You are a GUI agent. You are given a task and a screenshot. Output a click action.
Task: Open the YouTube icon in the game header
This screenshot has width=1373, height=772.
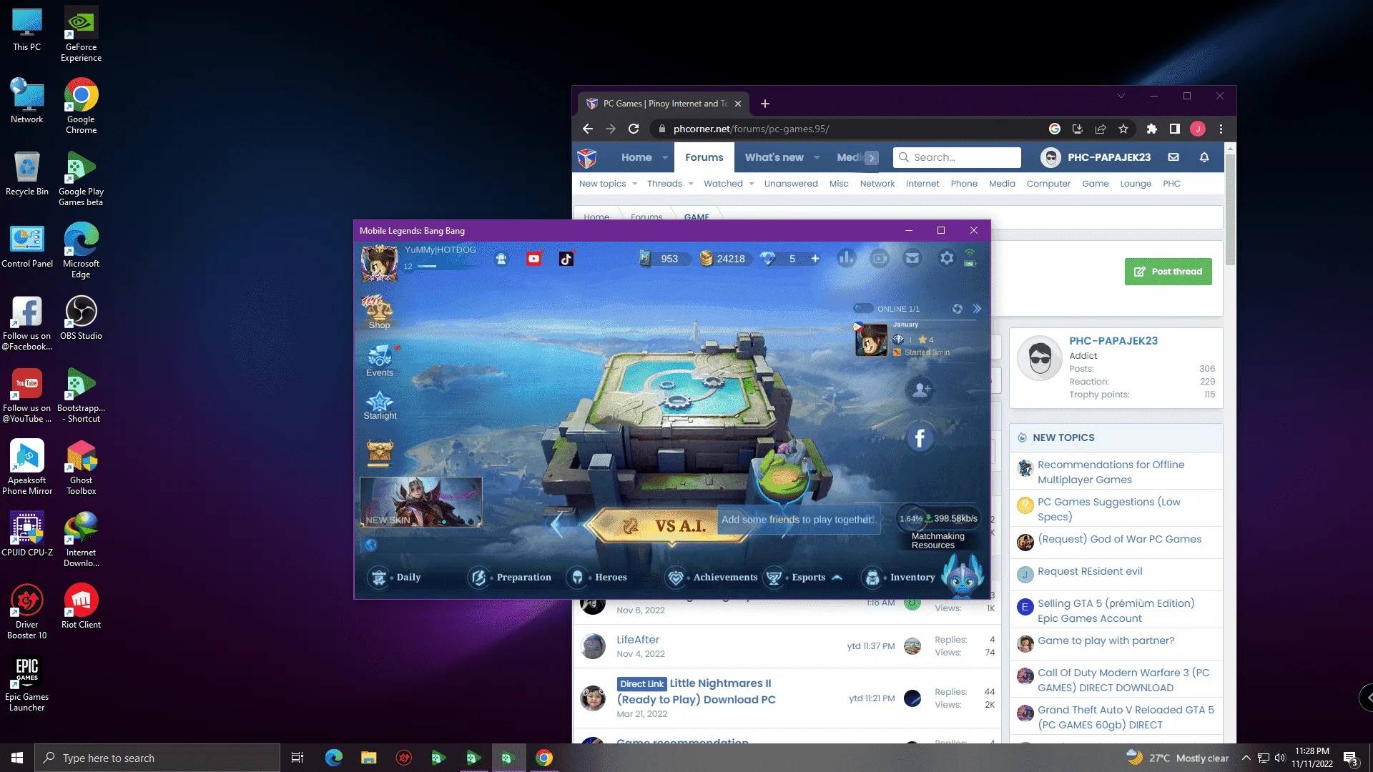[534, 259]
